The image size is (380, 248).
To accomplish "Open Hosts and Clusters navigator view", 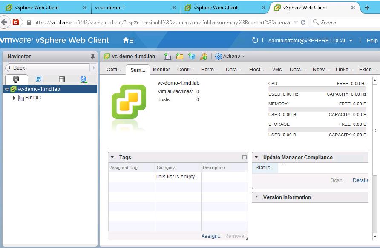I will click(16, 79).
